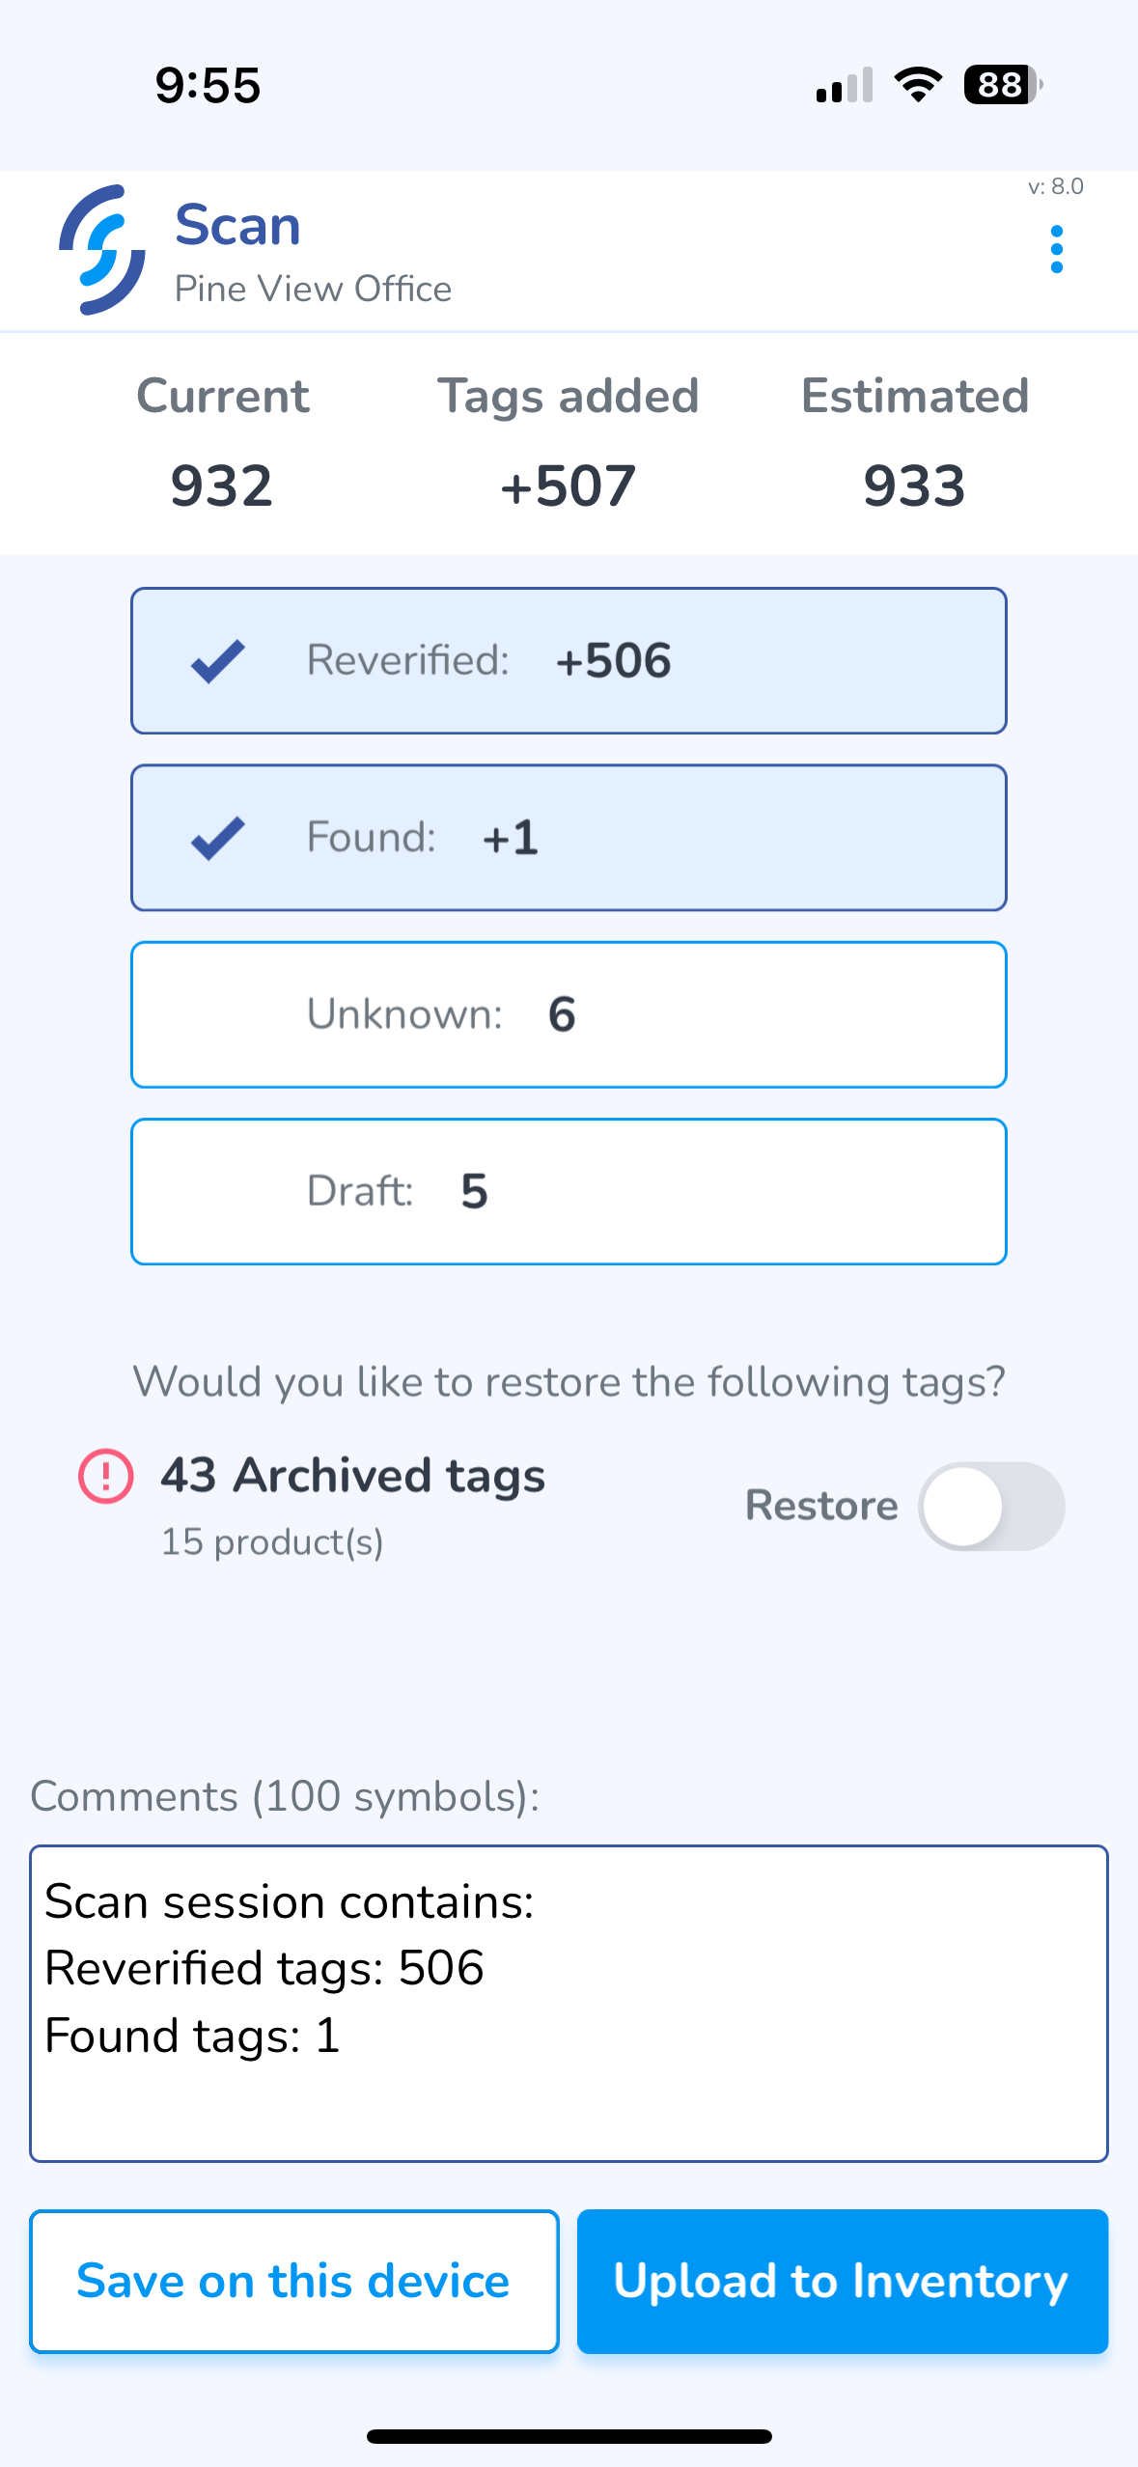1138x2467 pixels.
Task: Select the Draft 5 tags option
Action: click(569, 1192)
